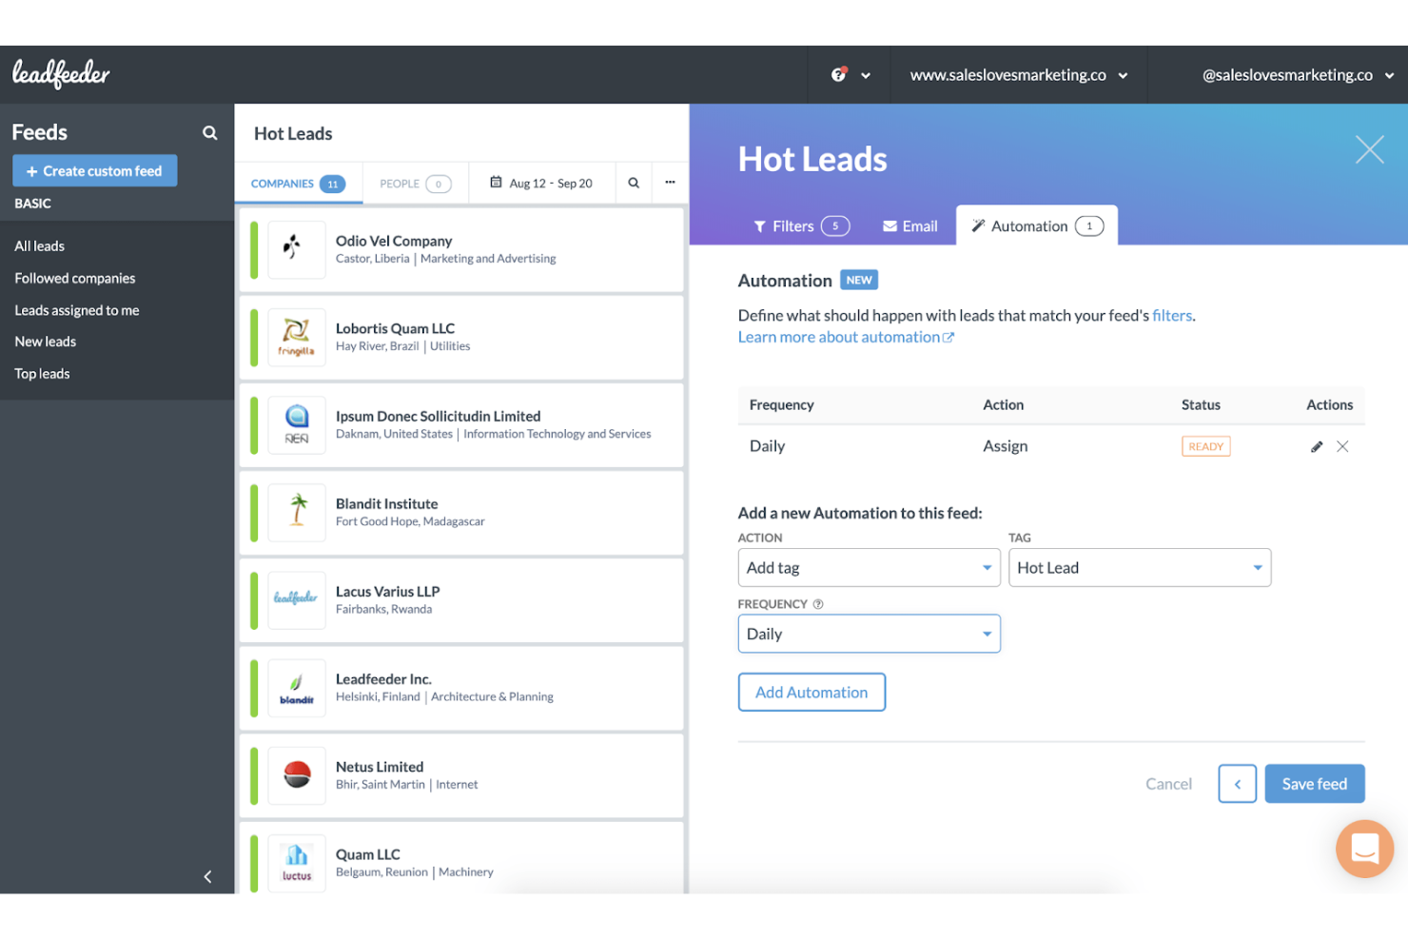Open Leads assigned to me feed
Viewport: 1408px width, 939px height.
pos(77,310)
